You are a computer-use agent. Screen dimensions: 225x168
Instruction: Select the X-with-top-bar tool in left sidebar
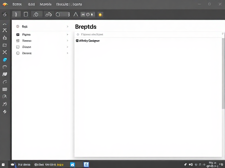5,30
